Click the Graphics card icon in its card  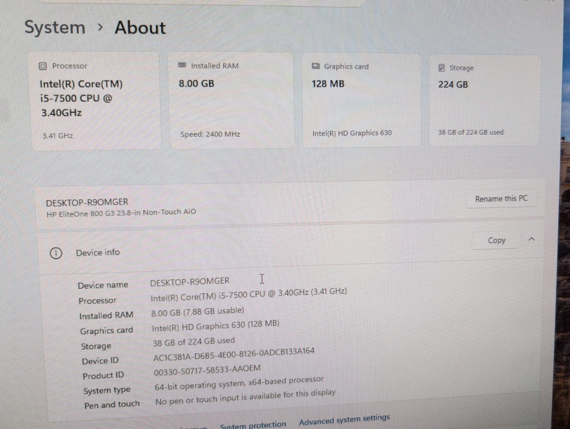pyautogui.click(x=316, y=66)
